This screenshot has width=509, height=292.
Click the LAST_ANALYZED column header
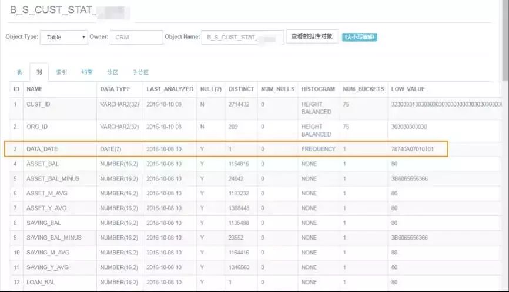170,89
